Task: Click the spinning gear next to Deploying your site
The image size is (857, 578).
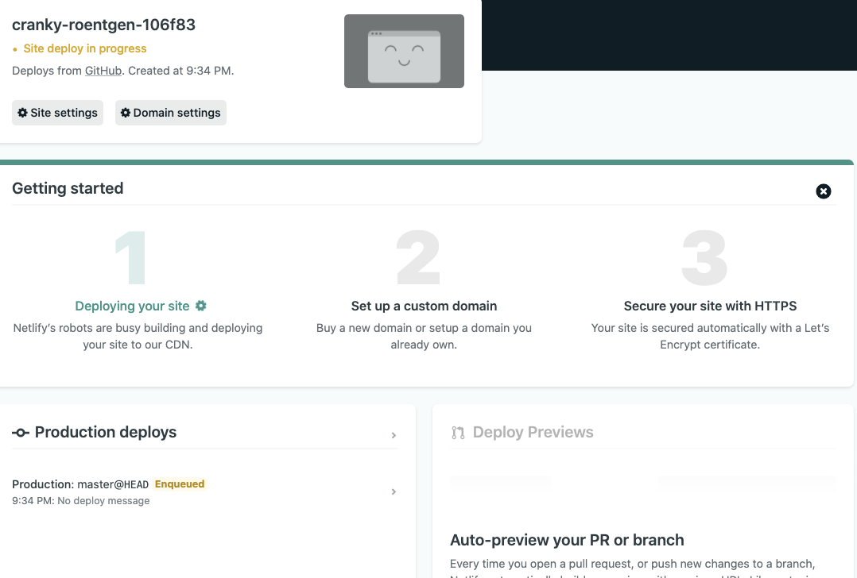Action: (201, 306)
